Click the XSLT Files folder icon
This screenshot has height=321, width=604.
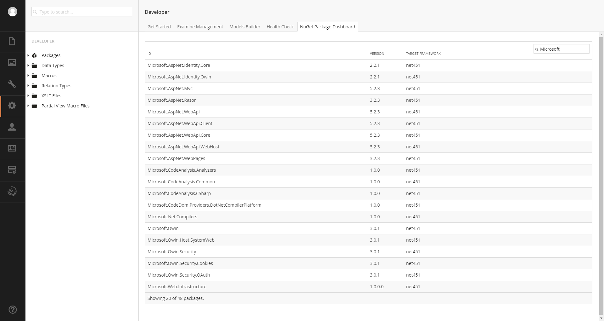coord(35,96)
